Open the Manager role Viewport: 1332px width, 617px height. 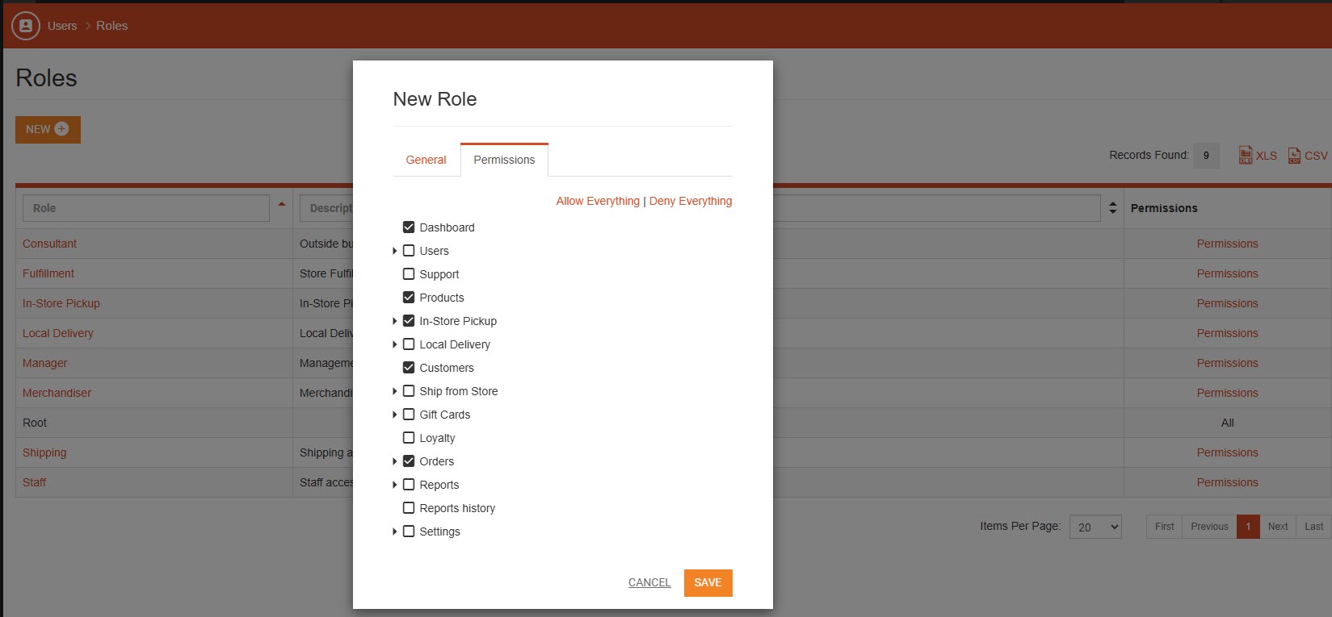(44, 363)
